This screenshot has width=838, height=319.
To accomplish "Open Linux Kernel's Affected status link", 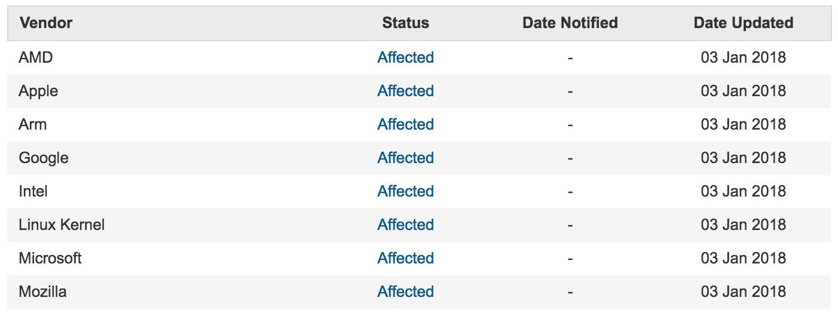I will pyautogui.click(x=405, y=225).
